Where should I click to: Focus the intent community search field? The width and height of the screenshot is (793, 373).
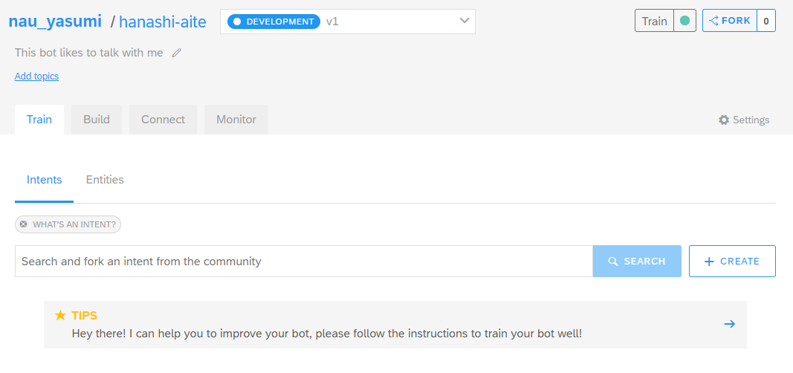pyautogui.click(x=303, y=262)
